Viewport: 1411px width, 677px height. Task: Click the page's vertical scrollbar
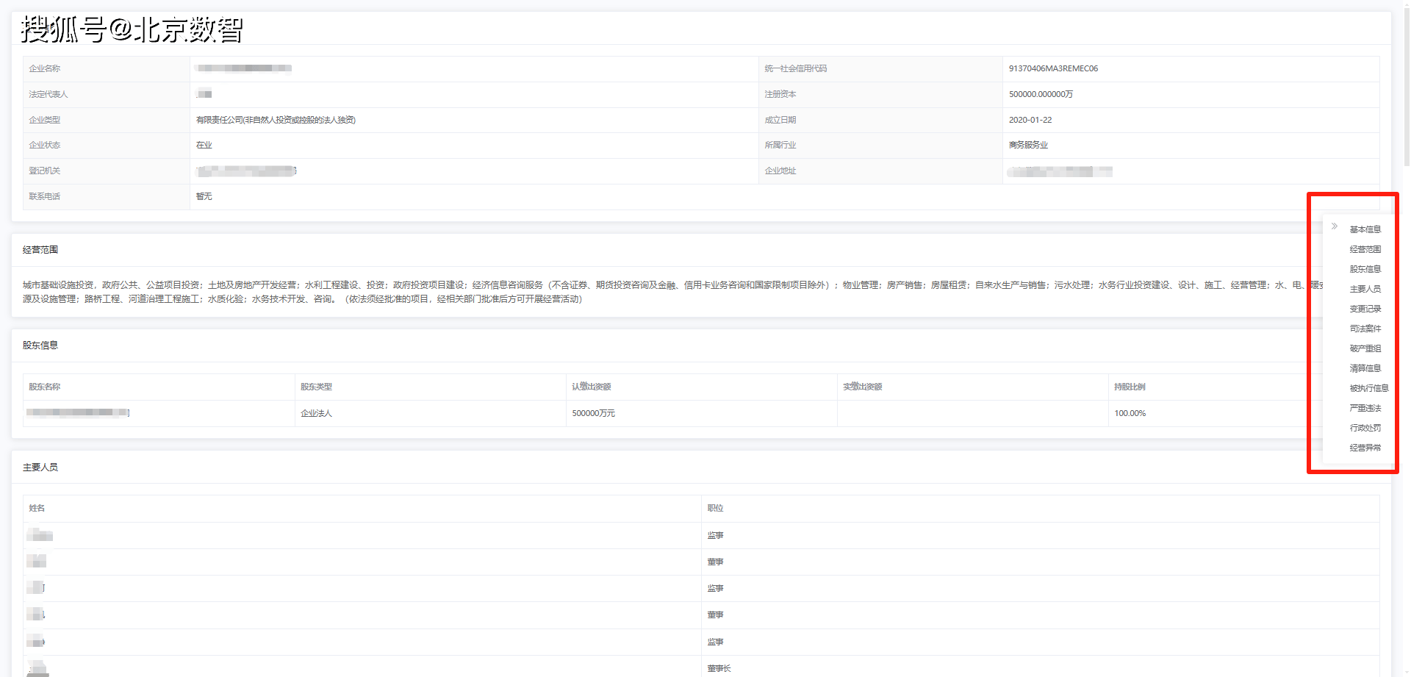point(1406,88)
